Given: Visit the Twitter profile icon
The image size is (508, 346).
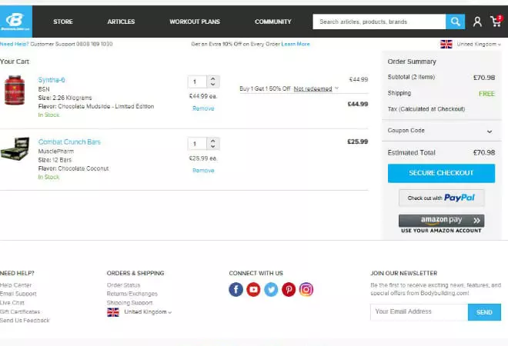Looking at the screenshot, I should tap(271, 289).
